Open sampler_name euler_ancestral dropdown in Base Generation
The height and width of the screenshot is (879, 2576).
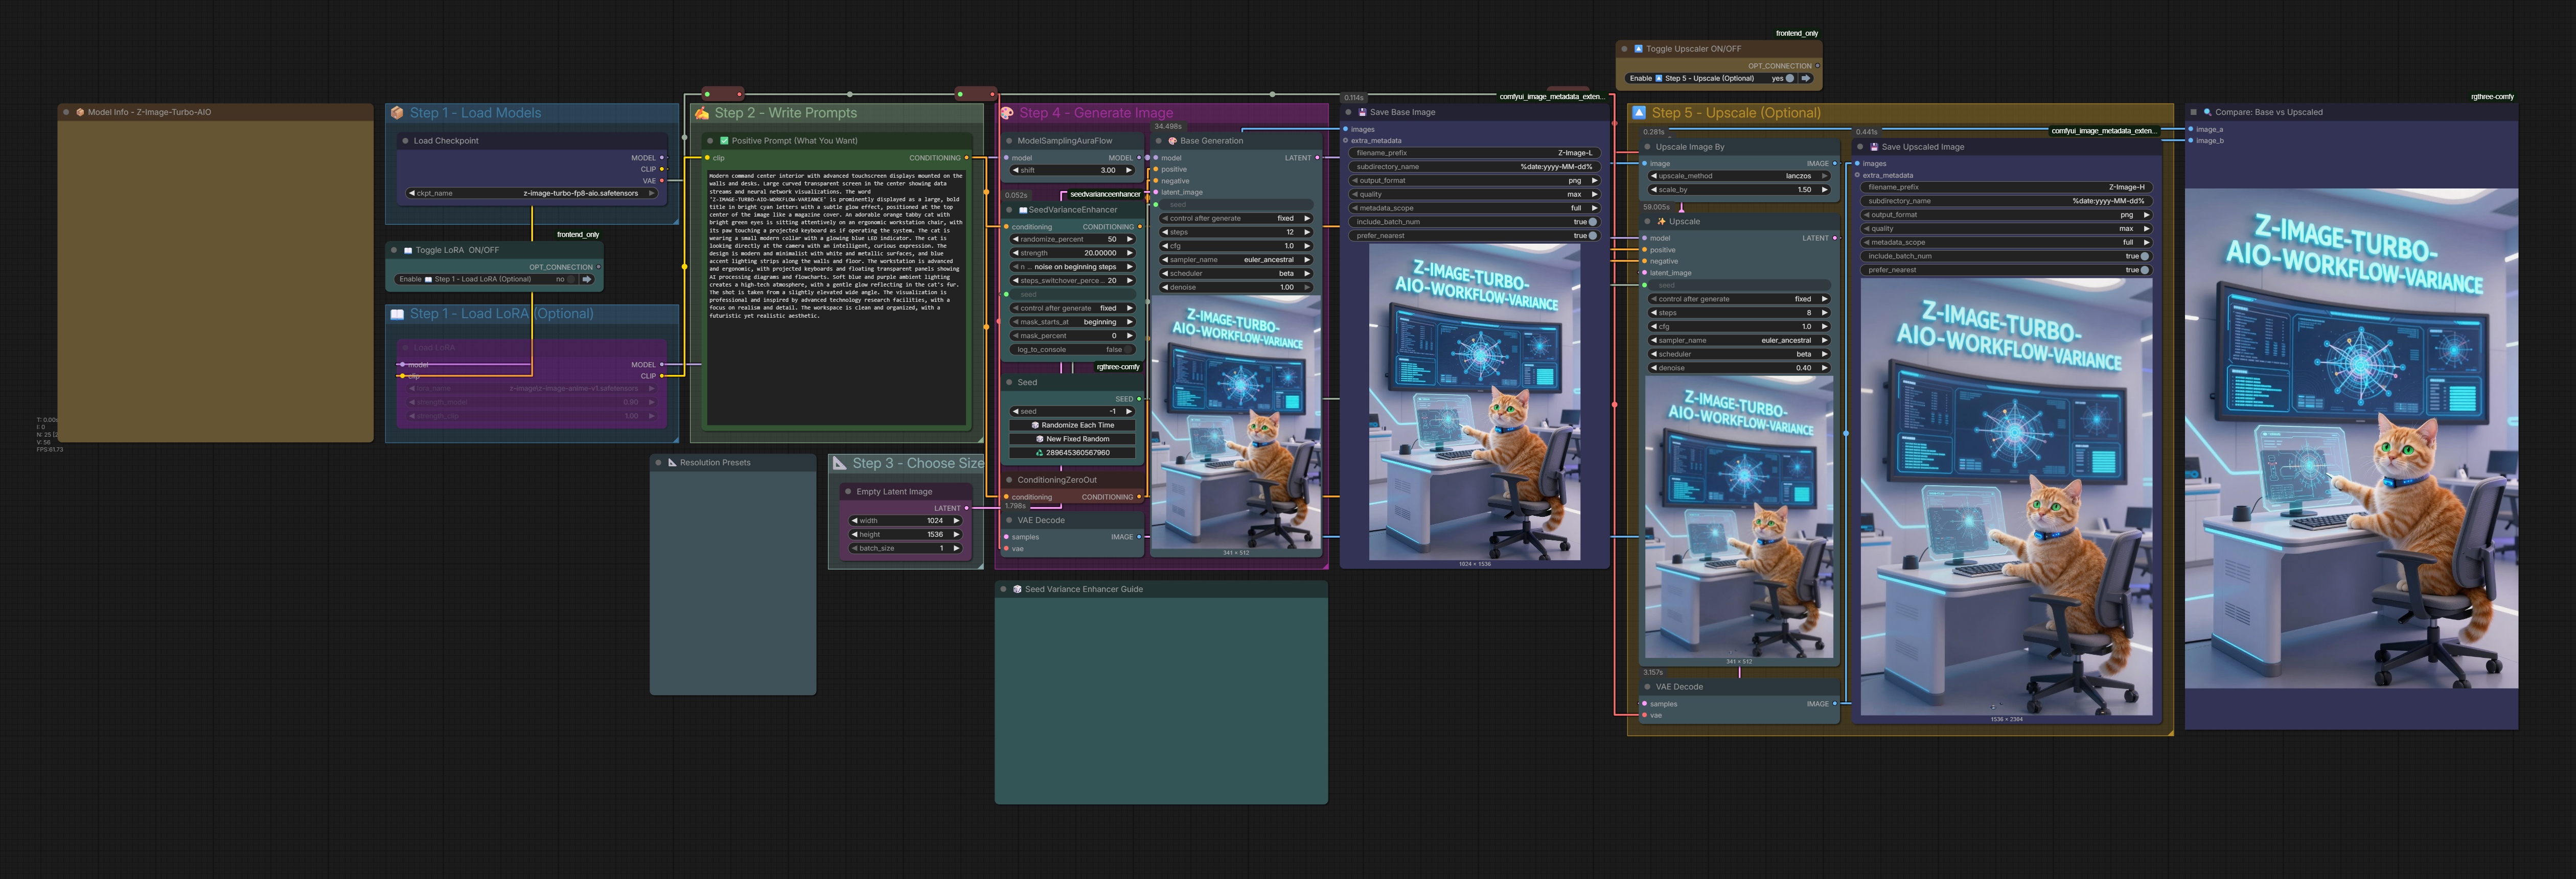tap(1235, 259)
